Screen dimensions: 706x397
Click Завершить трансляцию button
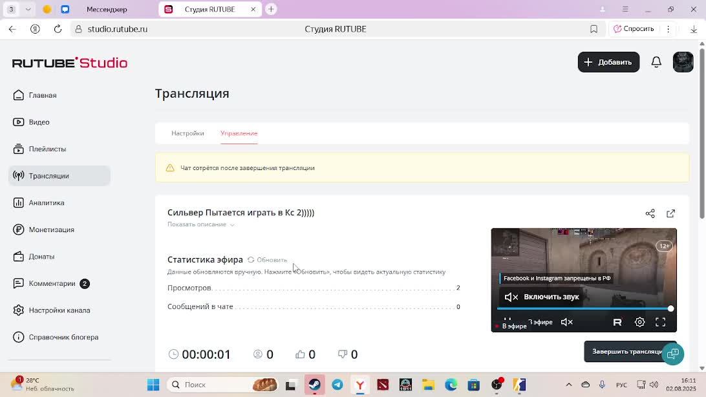[x=626, y=352]
